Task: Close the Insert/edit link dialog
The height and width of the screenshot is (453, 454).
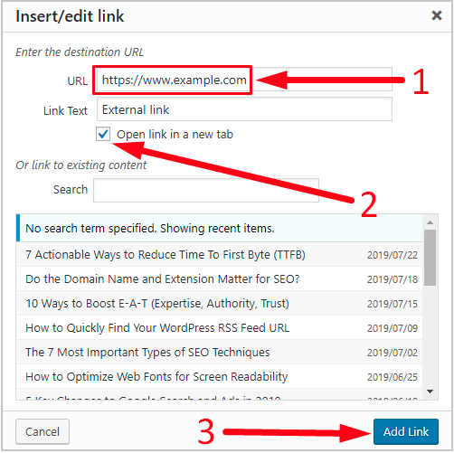Action: (436, 15)
